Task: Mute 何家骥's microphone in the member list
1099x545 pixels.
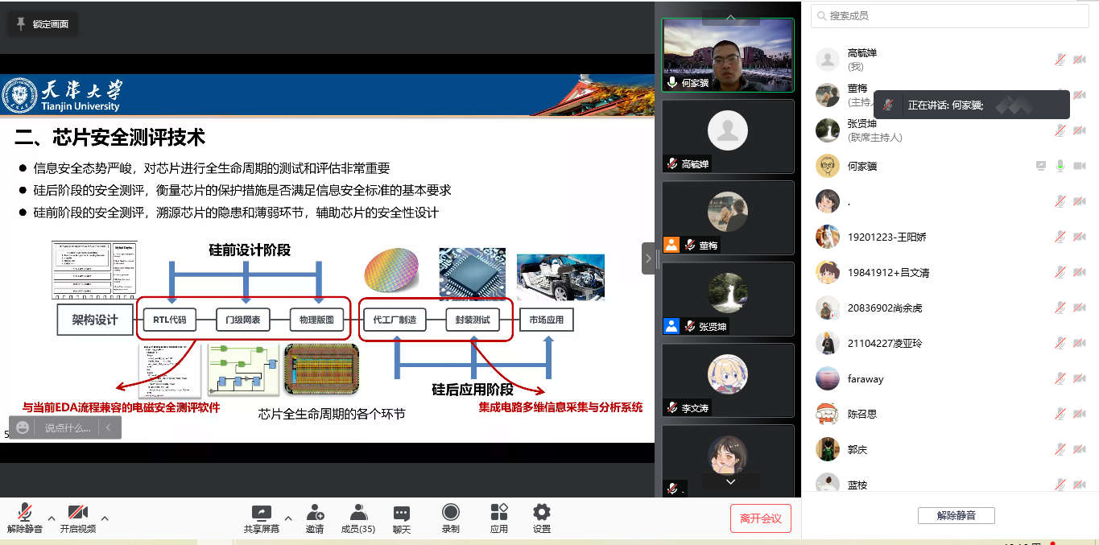Action: tap(1060, 167)
